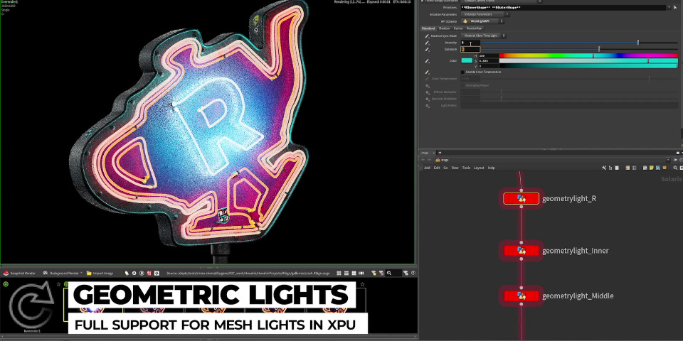Click the pencil icon beside Intensity

point(428,43)
